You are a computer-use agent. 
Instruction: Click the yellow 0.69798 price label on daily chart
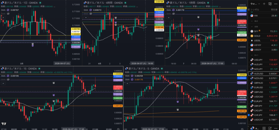point(77,29)
